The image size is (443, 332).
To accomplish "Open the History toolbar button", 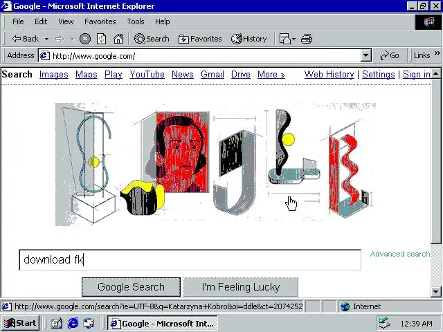I will (248, 39).
